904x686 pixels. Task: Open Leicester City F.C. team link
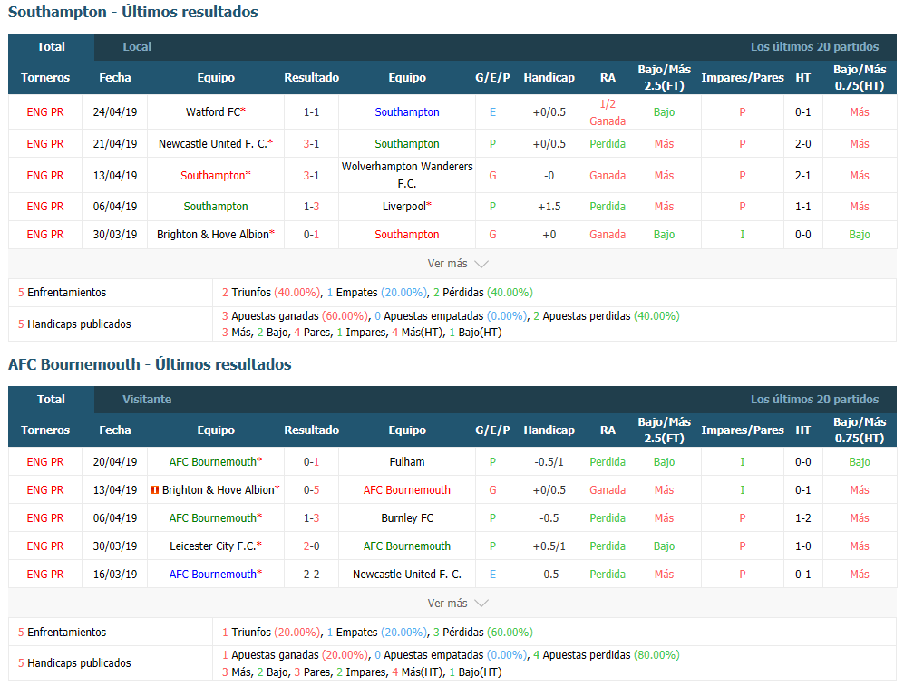click(213, 546)
